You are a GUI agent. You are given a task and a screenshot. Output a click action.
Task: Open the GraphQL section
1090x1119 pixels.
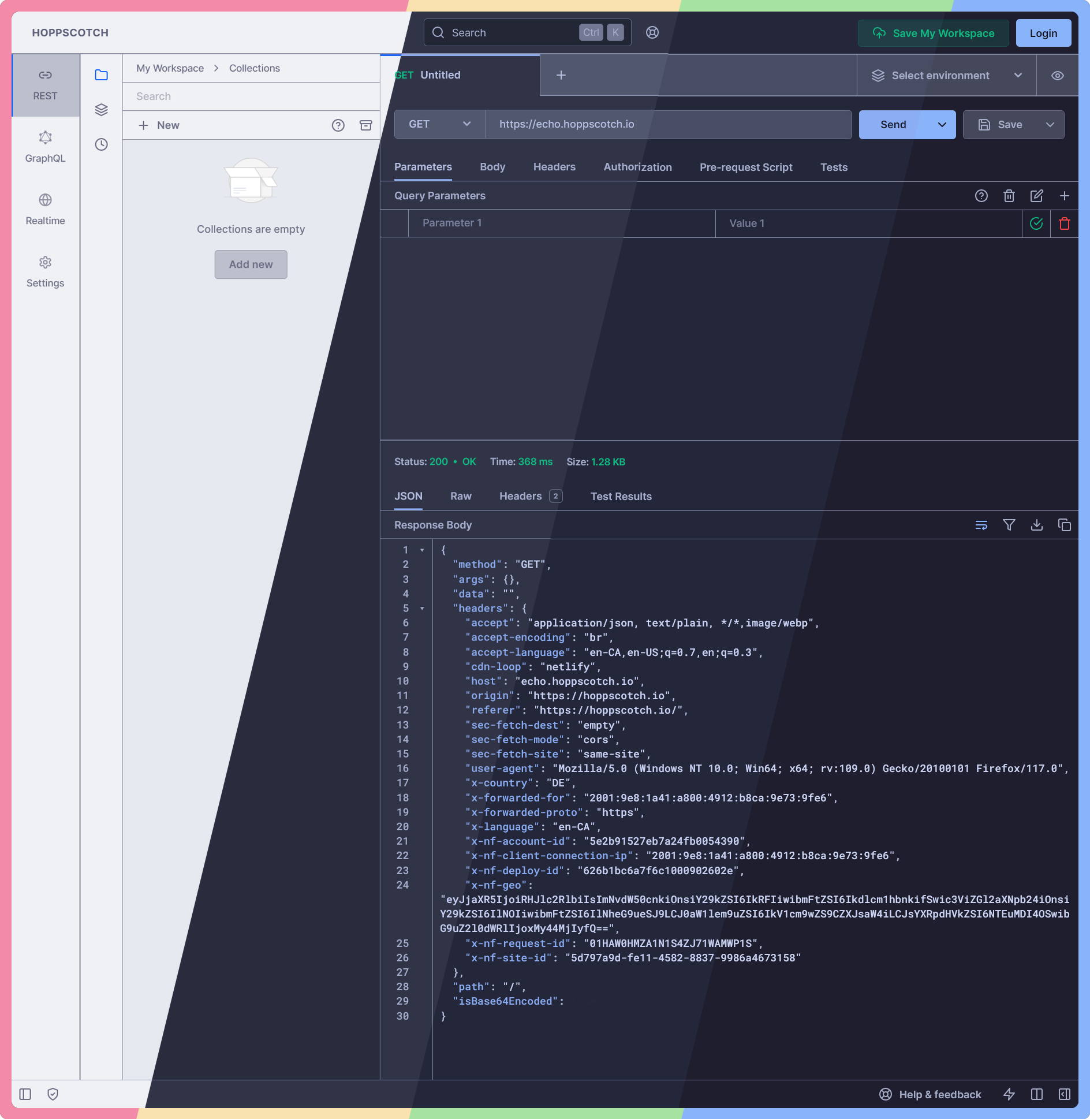[x=46, y=148]
